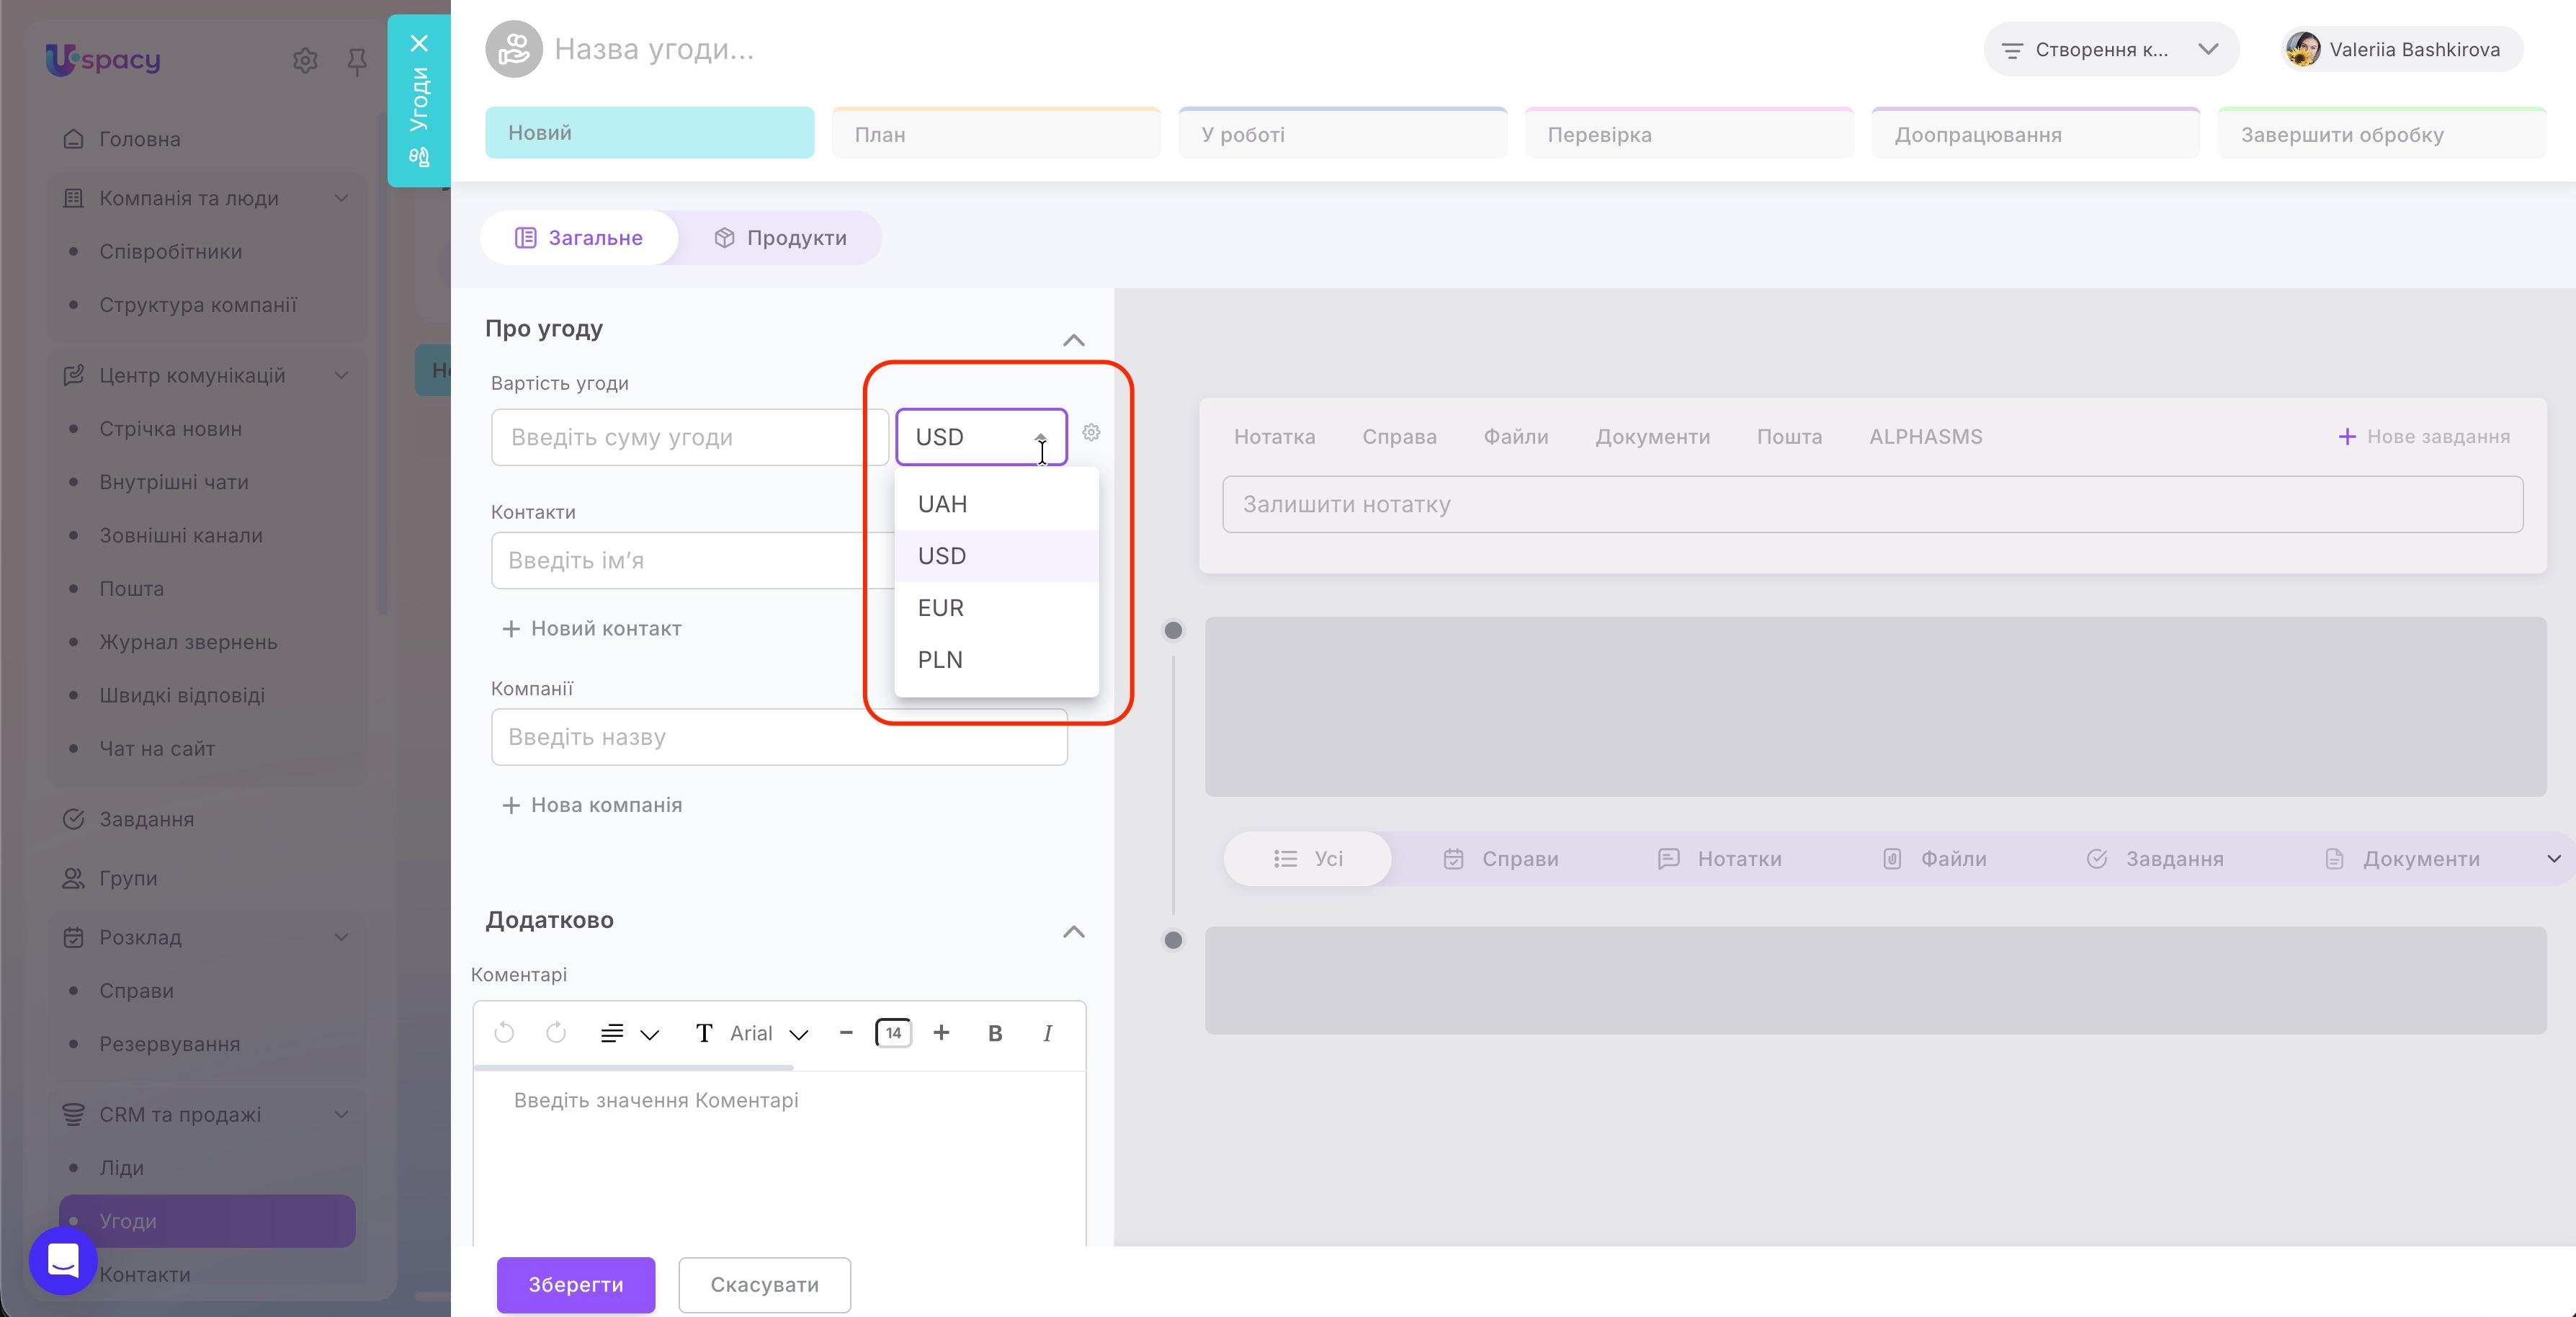Open the Arial font family dropdown
Screen dimensions: 2576x1317
(768, 1033)
